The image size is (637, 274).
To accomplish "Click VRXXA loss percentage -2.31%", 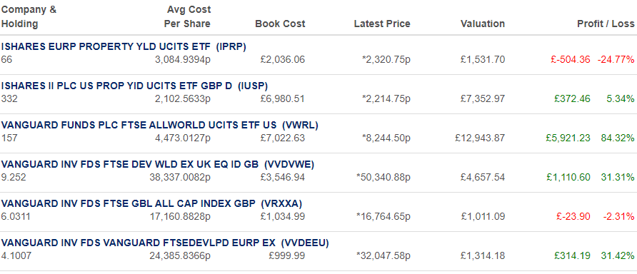I will tap(618, 217).
